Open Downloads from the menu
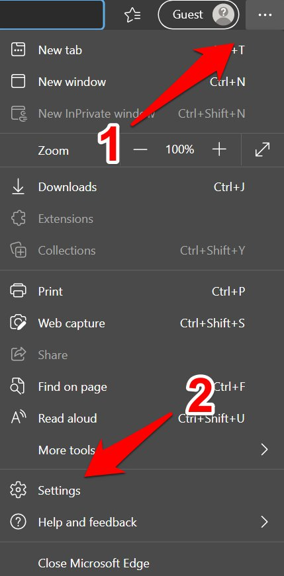Image resolution: width=284 pixels, height=576 pixels. (142, 187)
